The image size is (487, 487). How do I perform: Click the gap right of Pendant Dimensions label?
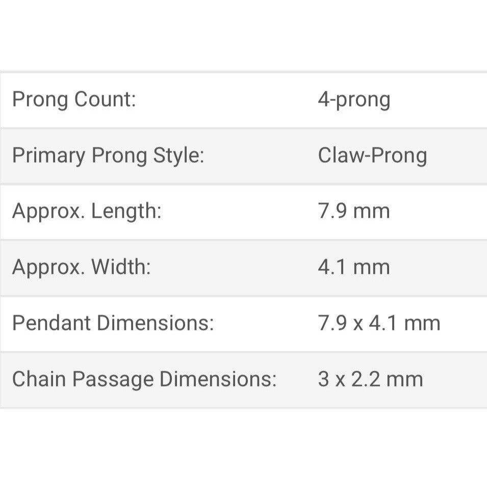pos(265,323)
